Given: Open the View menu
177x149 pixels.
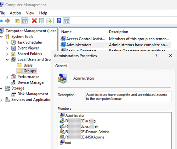Looking at the screenshot, I should click(x=30, y=13).
